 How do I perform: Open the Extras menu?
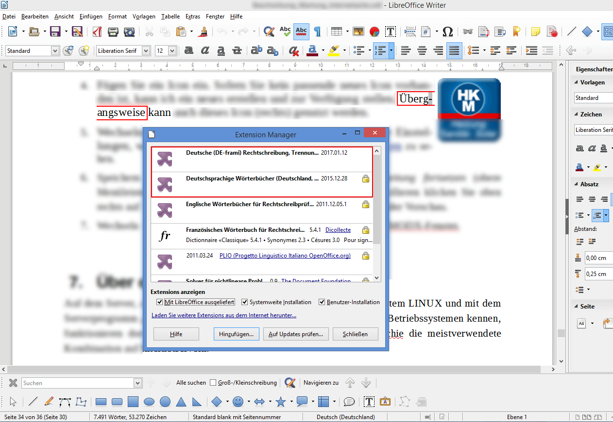coord(193,16)
